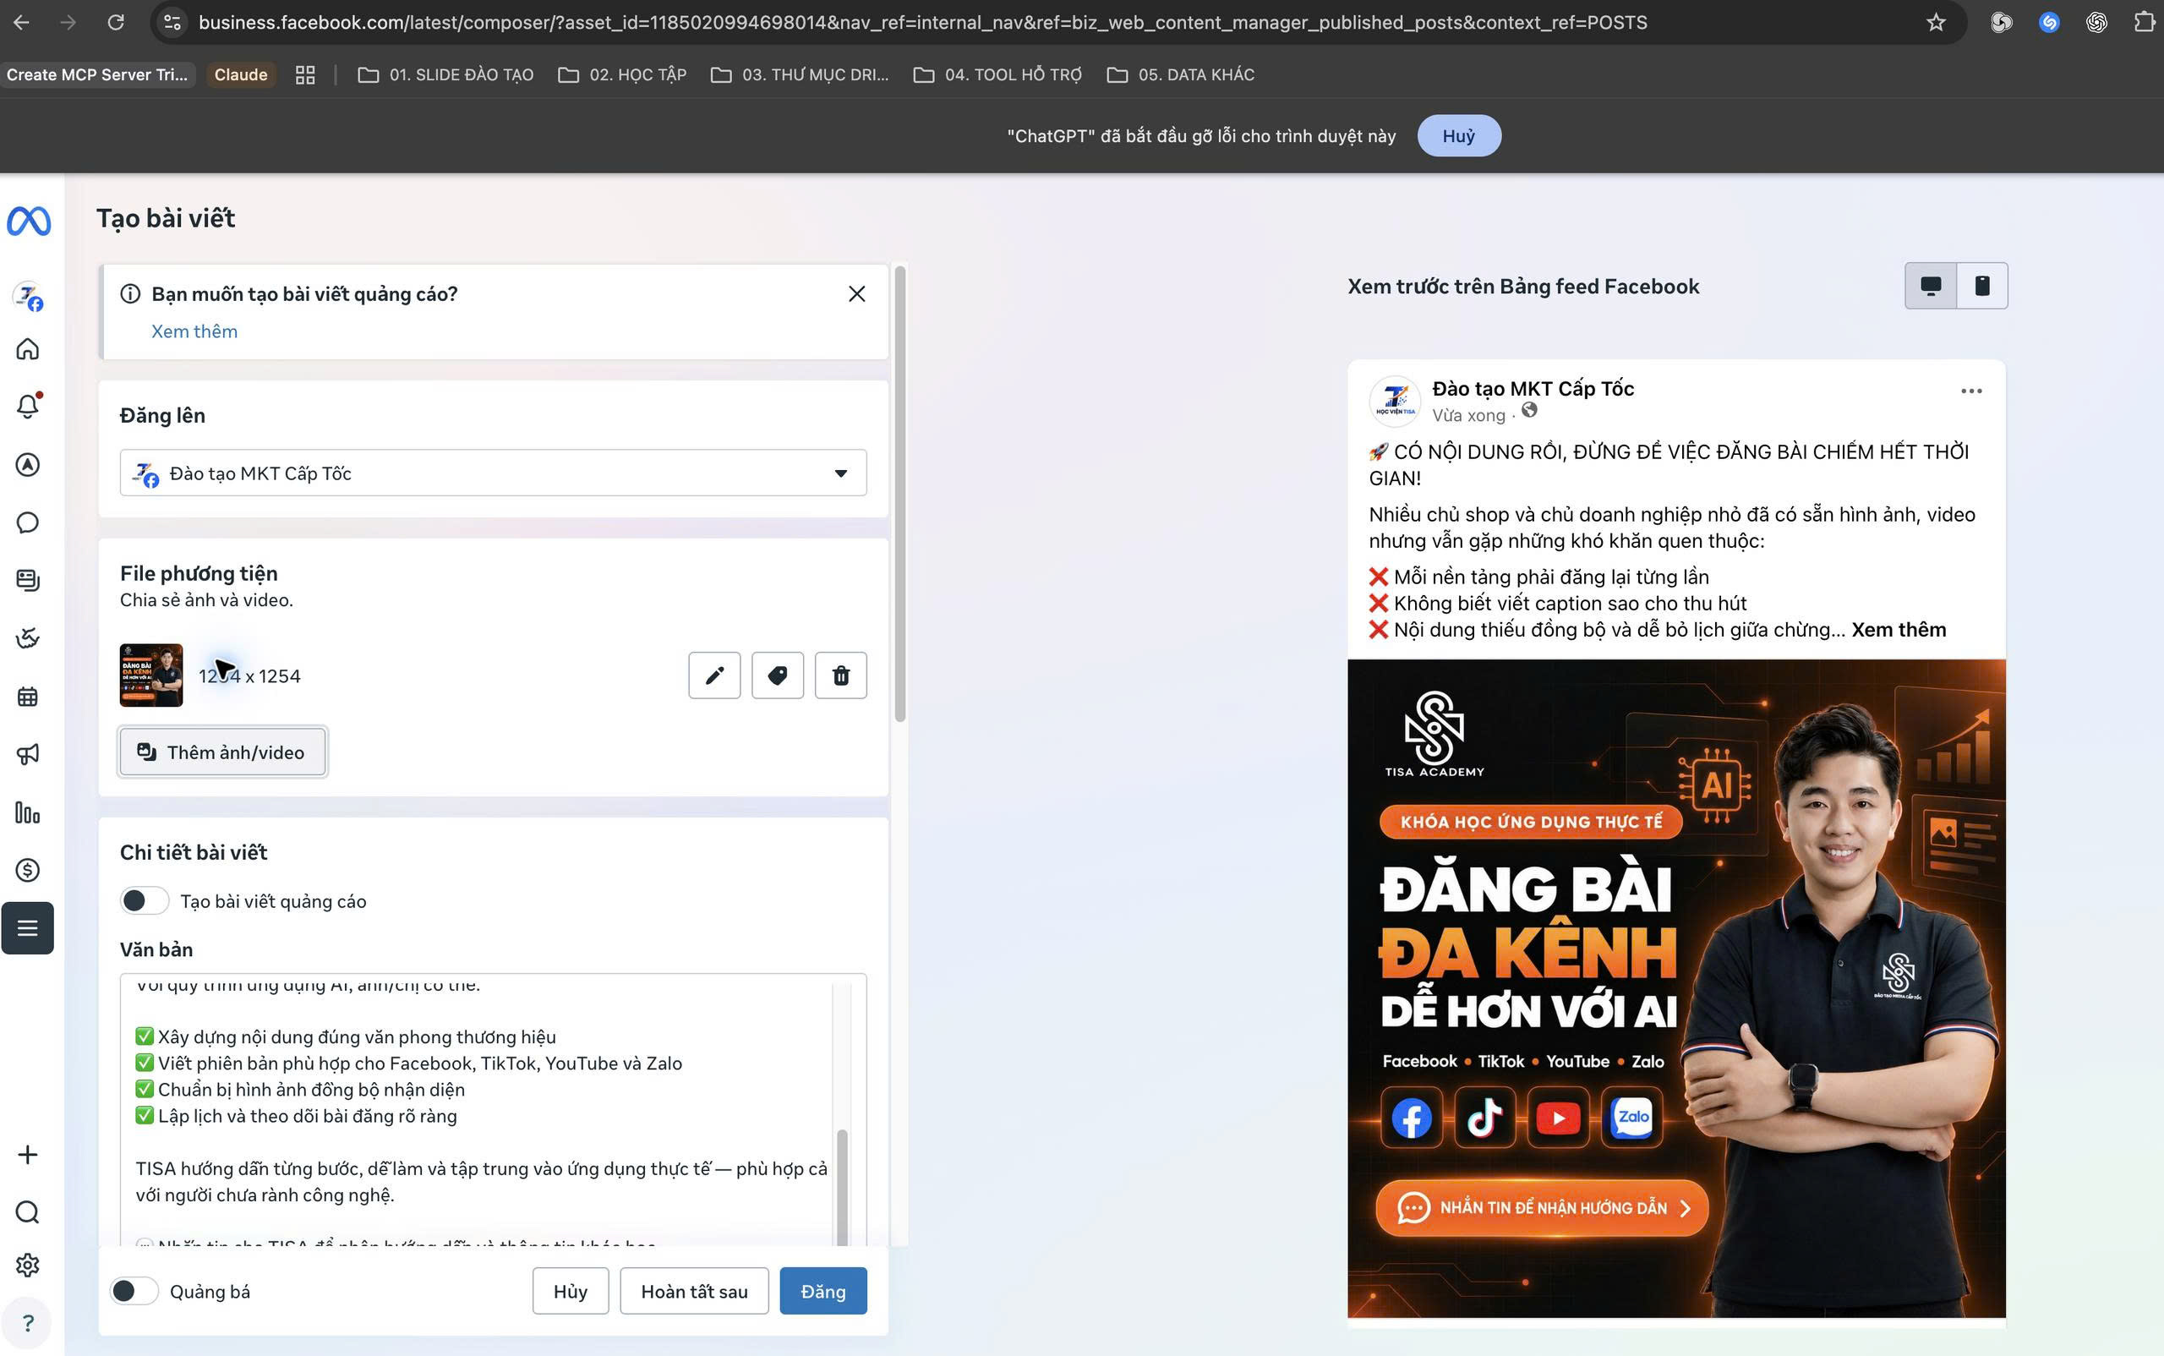Open the Monetization dollar icon

coord(28,870)
